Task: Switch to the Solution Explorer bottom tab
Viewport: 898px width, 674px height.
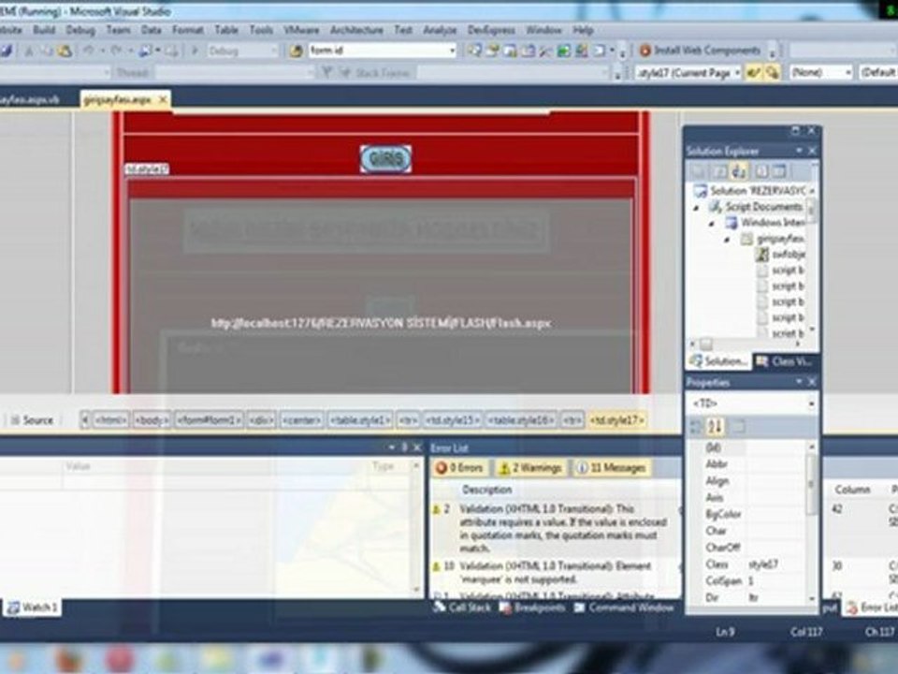Action: click(719, 361)
